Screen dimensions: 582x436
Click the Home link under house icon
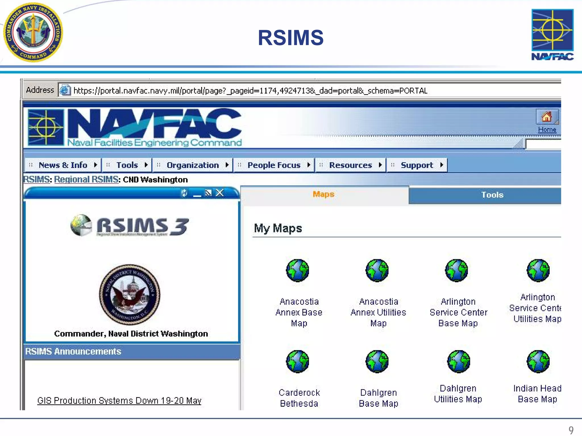pyautogui.click(x=547, y=130)
